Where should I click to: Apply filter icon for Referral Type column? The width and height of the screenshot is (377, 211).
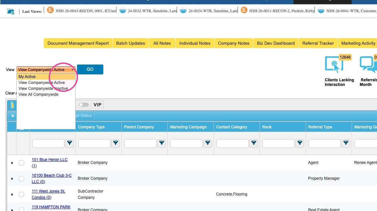pos(346,143)
